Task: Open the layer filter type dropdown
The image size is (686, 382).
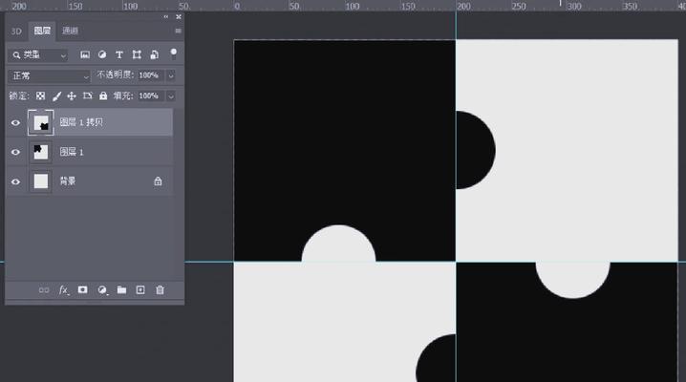Action: [x=38, y=55]
